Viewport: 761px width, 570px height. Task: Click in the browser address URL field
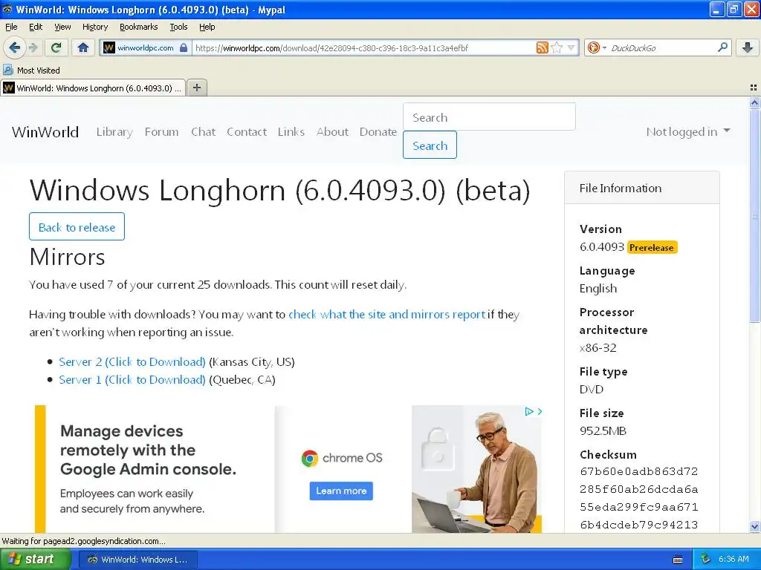click(364, 47)
